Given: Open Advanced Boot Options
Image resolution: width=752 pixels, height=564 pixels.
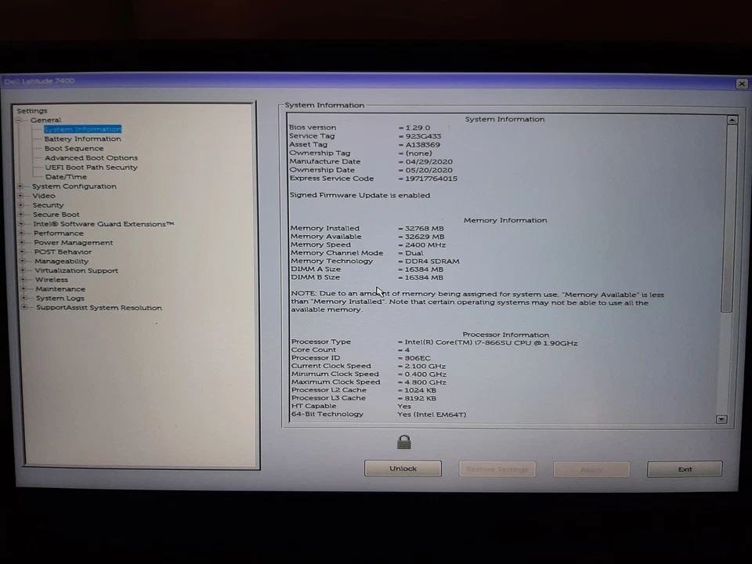Looking at the screenshot, I should click(91, 157).
